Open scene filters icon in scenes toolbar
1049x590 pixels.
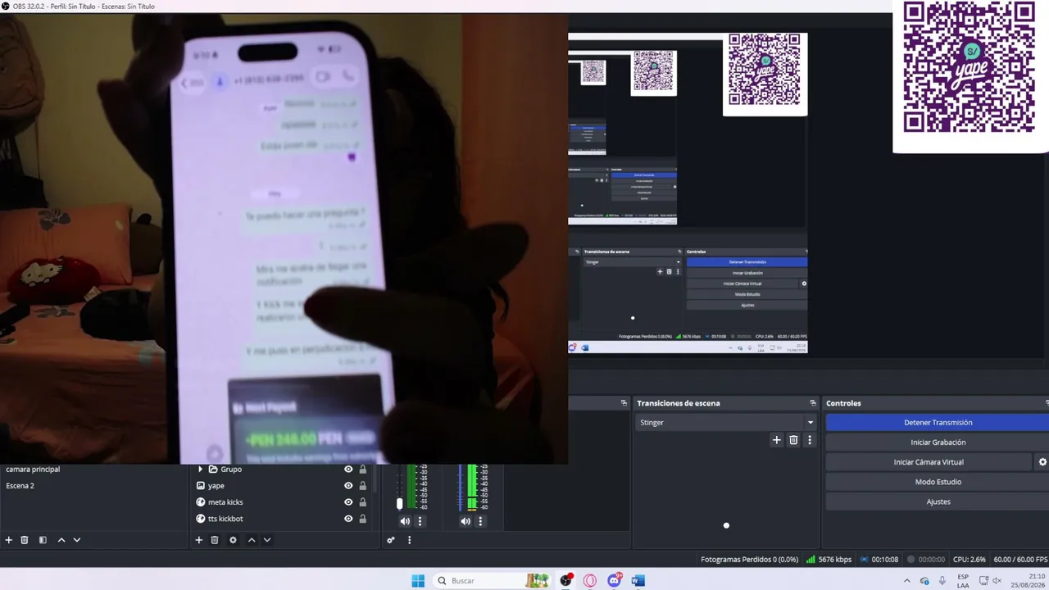tap(43, 540)
